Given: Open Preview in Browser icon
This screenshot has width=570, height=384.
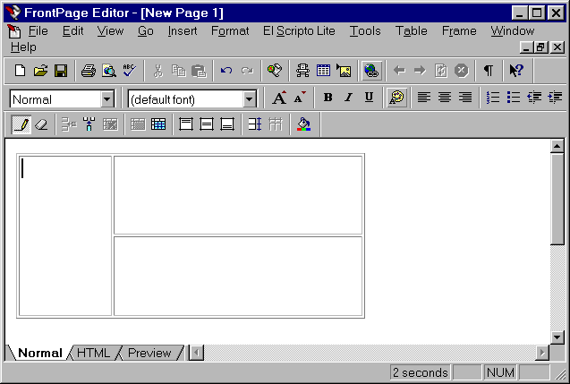Looking at the screenshot, I should [109, 70].
